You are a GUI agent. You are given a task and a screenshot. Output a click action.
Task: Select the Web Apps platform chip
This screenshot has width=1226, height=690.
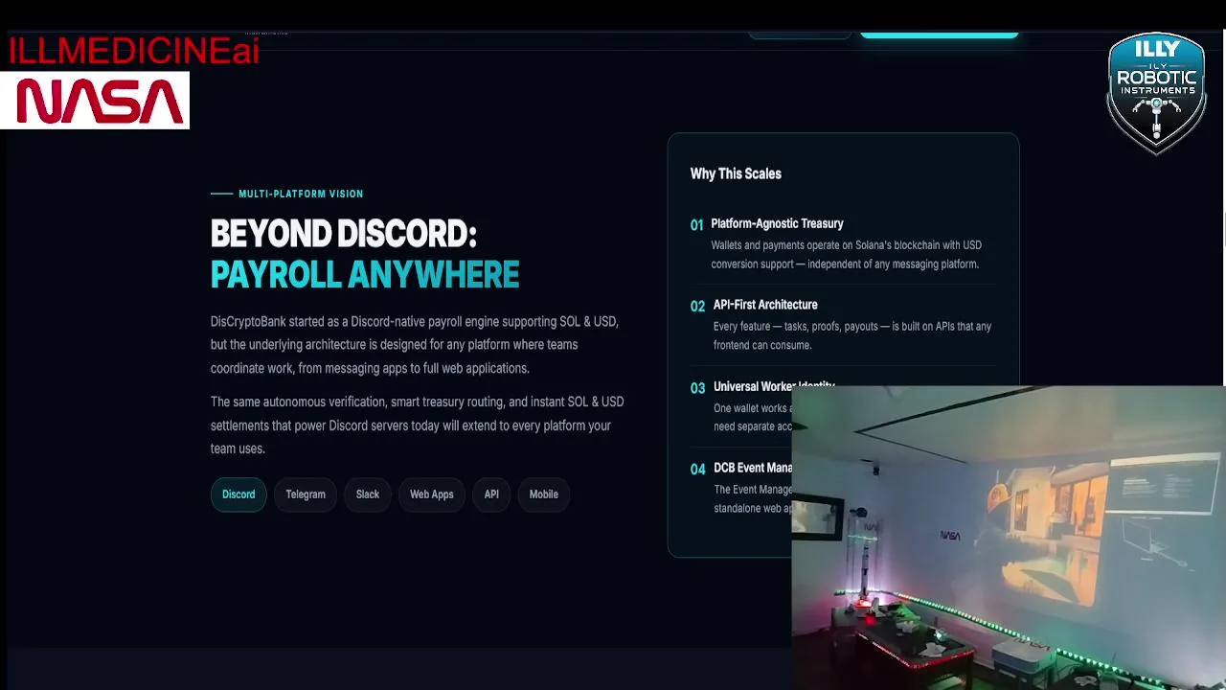432,494
